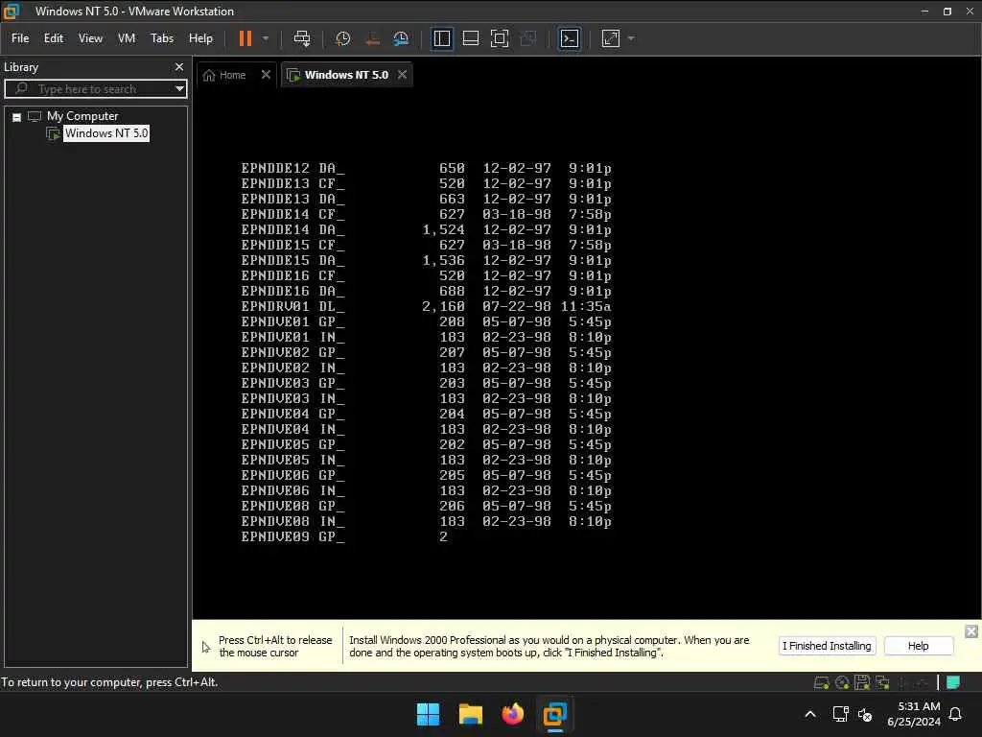The image size is (982, 737).
Task: Open the Library search dropdown arrow
Action: coord(179,89)
